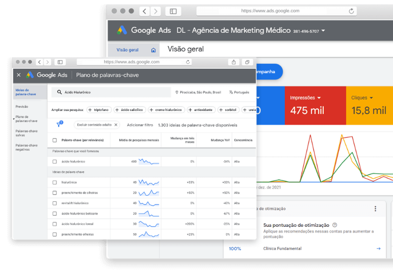Click the arrow link next to Clínica Fundamental
393x270 pixels.
[378, 248]
